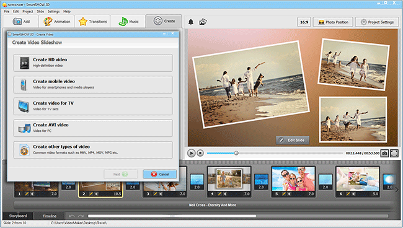The image size is (403, 228).
Task: Open the Project menu
Action: coord(28,11)
